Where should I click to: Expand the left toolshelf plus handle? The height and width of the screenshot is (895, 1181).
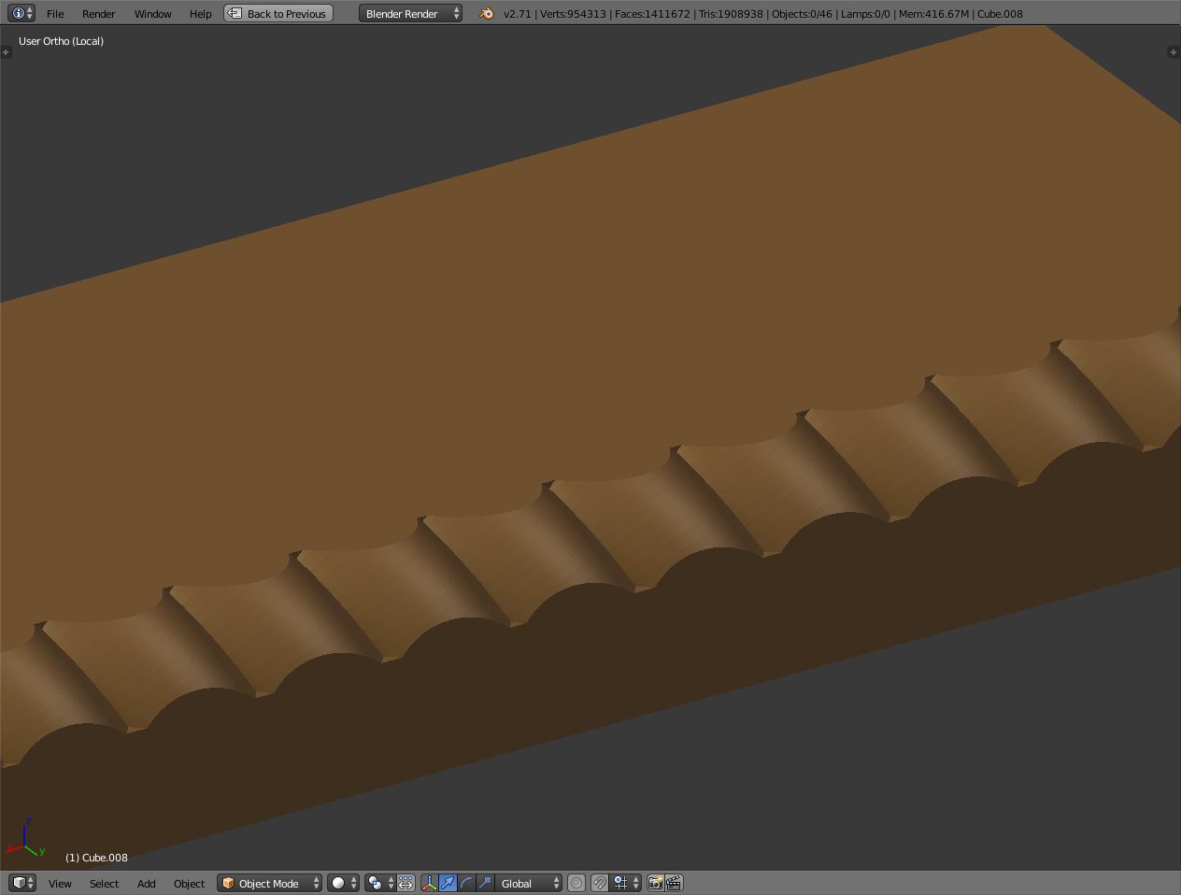click(x=6, y=52)
